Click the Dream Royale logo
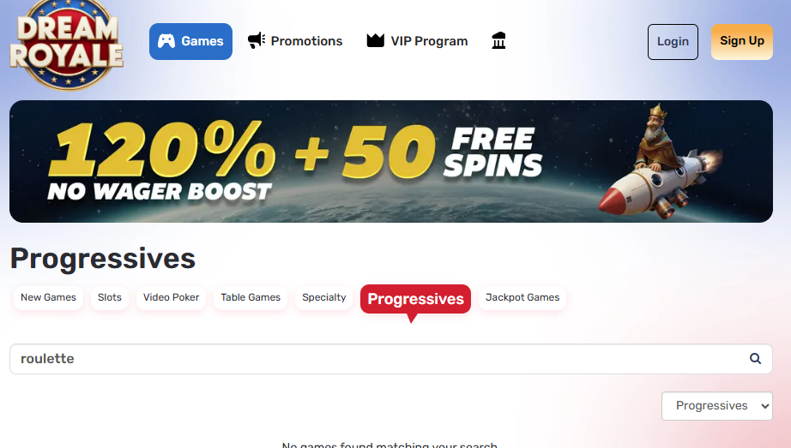Viewport: 791px width, 448px height. pyautogui.click(x=67, y=44)
